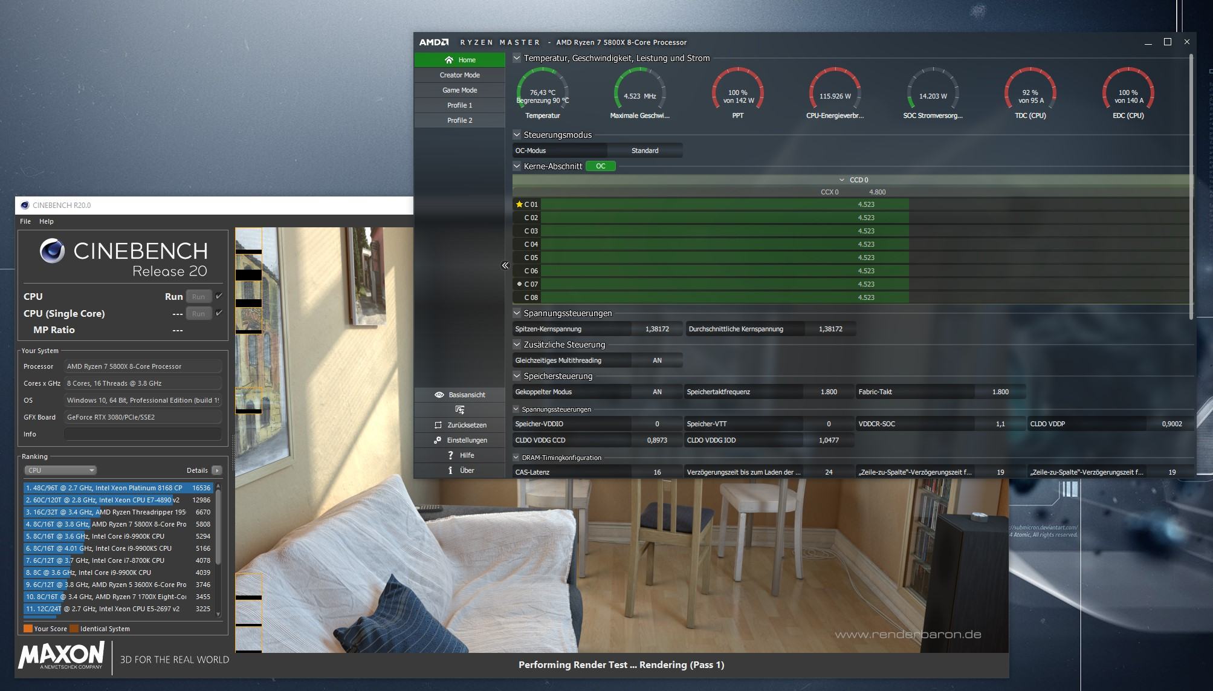This screenshot has height=691, width=1213.
Task: Toggle Gekoppelter Modus AN value
Action: tap(657, 392)
